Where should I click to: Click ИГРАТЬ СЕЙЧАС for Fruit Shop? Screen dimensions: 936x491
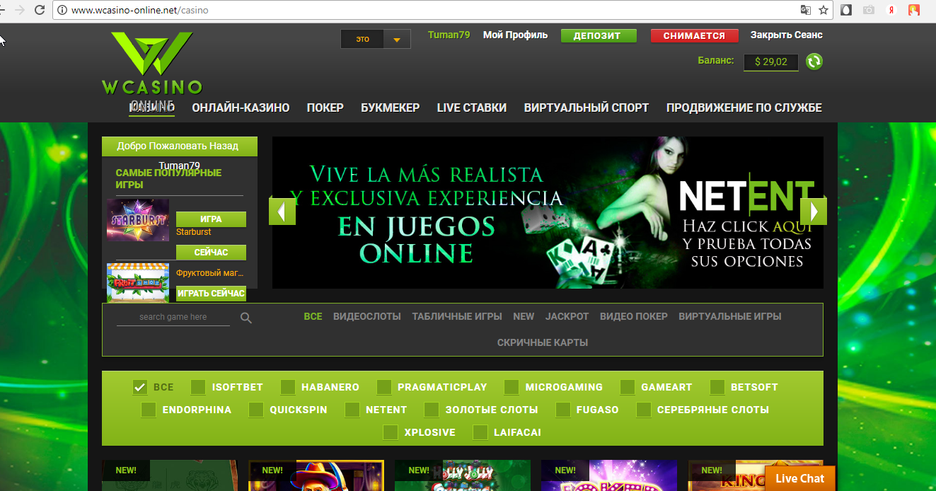(211, 294)
